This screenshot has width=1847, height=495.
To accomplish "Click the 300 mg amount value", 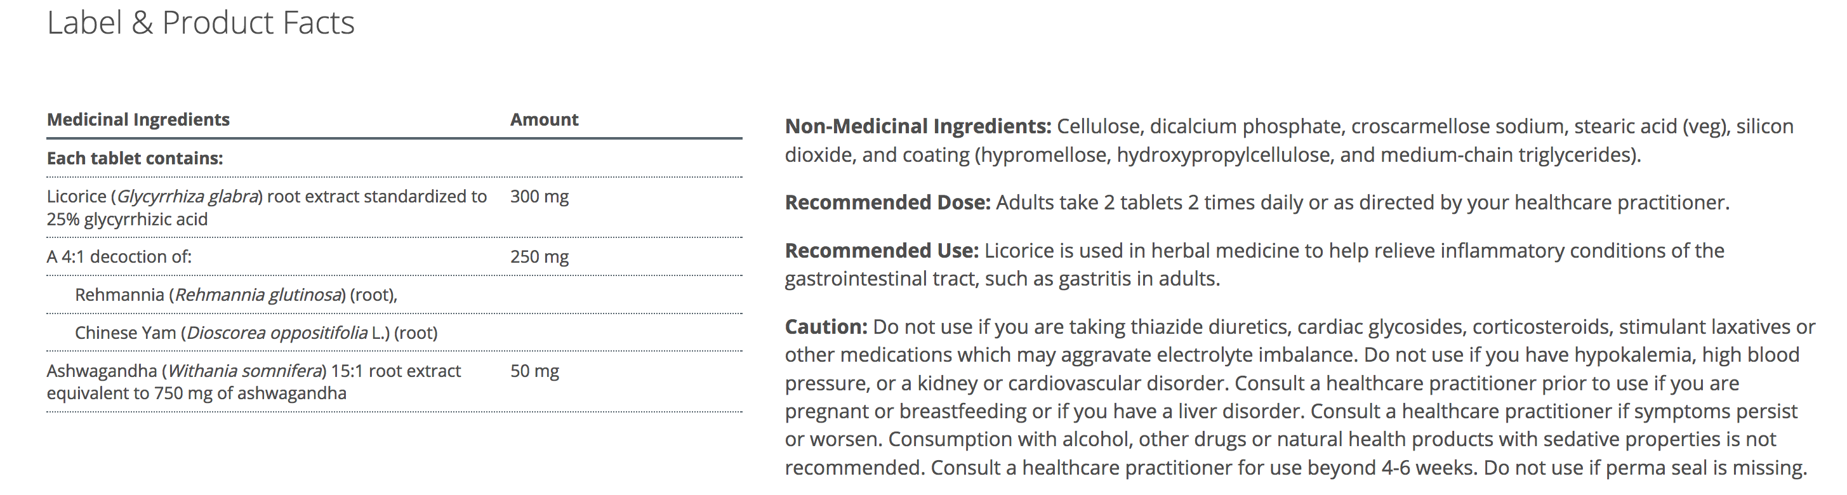I will point(540,197).
